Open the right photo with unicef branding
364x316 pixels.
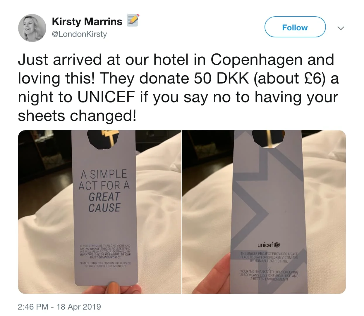coord(264,212)
